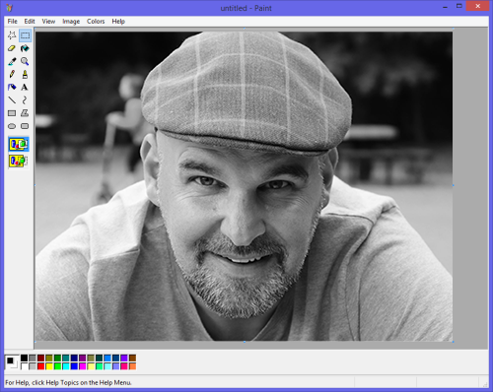
Task: Pick the Brush tool
Action: [x=25, y=74]
